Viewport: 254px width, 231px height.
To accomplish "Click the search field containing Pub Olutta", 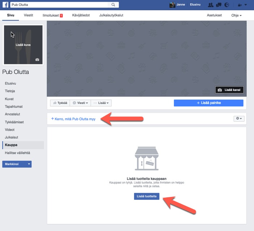I will point(59,5).
